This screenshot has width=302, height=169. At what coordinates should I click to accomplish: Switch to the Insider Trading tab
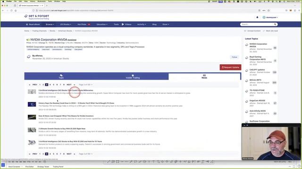click(x=133, y=76)
